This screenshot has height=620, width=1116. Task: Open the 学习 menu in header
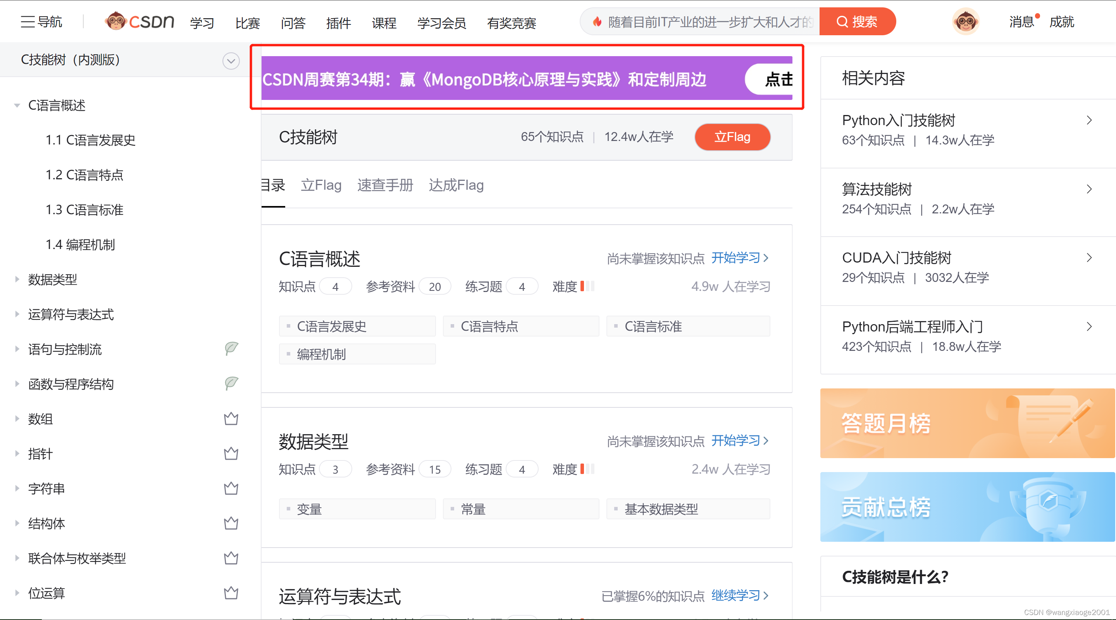(202, 22)
